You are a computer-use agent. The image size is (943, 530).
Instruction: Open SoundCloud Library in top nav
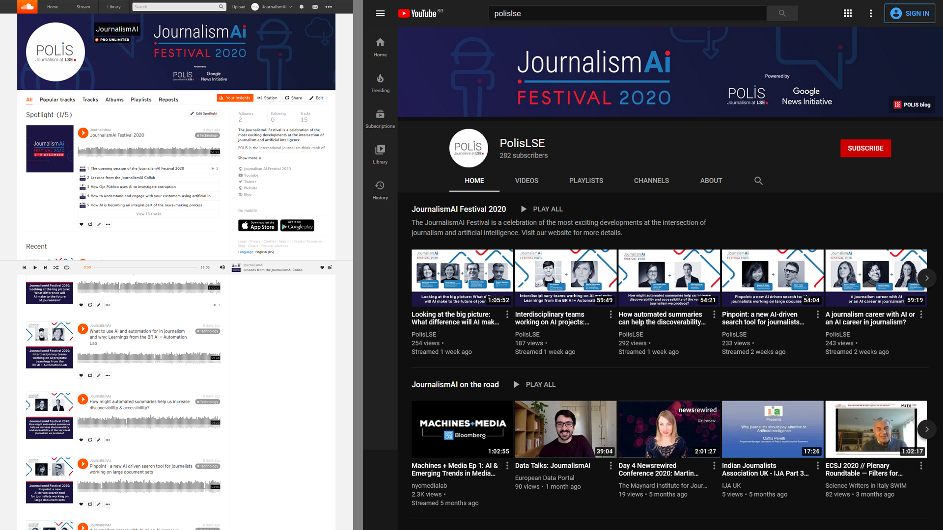pyautogui.click(x=114, y=7)
